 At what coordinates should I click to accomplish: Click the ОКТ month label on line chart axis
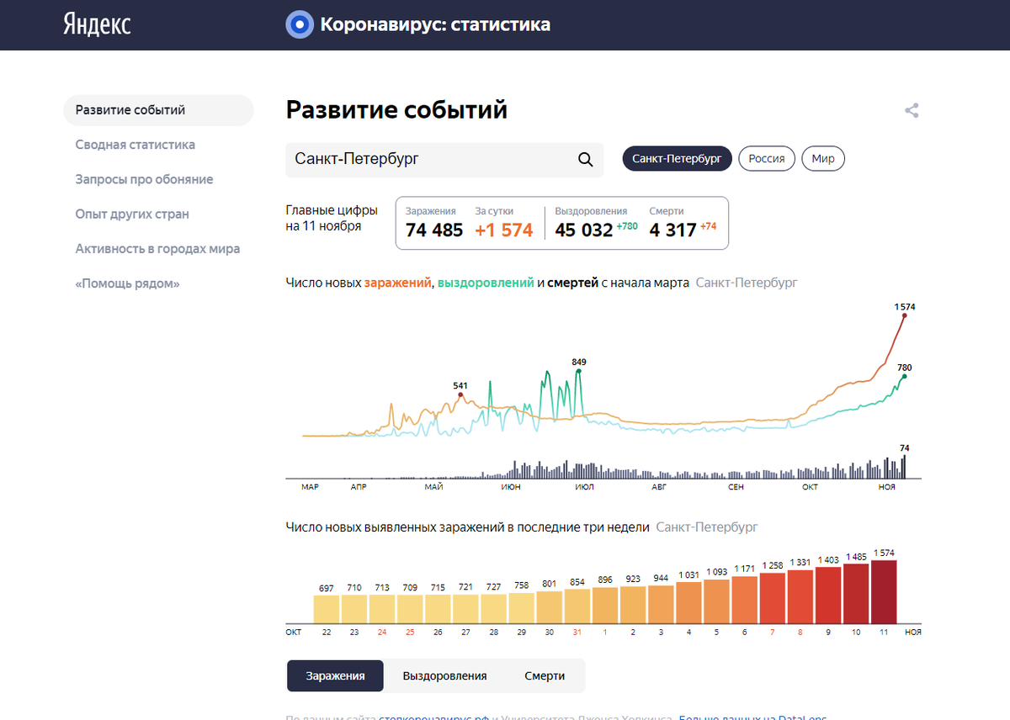811,487
